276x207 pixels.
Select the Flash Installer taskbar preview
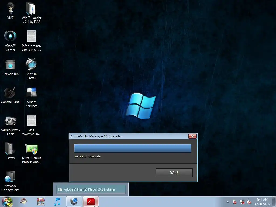coord(91,189)
